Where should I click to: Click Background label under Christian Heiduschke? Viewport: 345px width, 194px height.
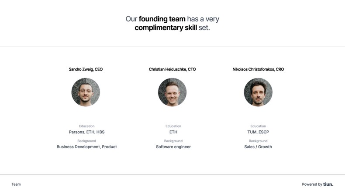[173, 141]
